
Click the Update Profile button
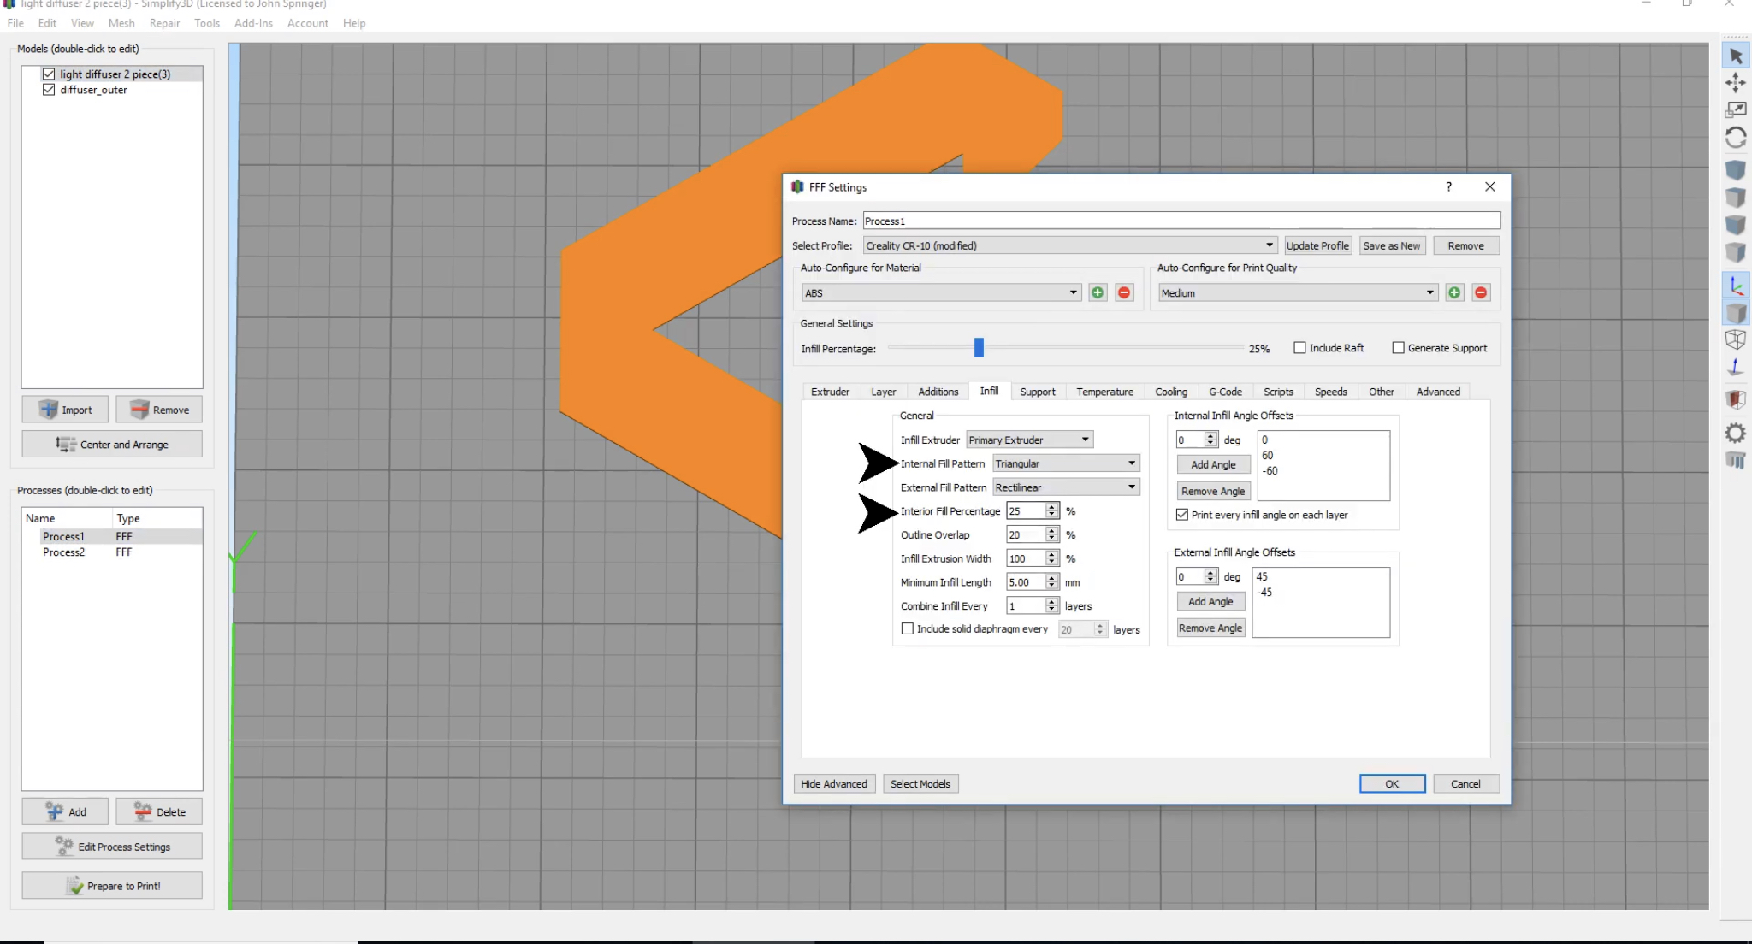pyautogui.click(x=1317, y=245)
